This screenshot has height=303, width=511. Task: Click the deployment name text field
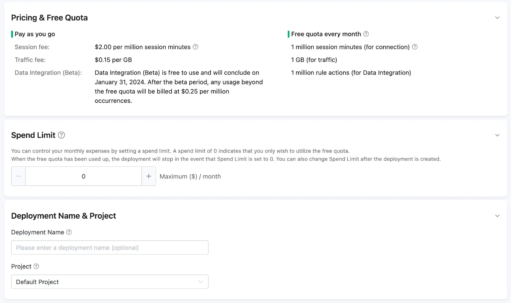(110, 247)
